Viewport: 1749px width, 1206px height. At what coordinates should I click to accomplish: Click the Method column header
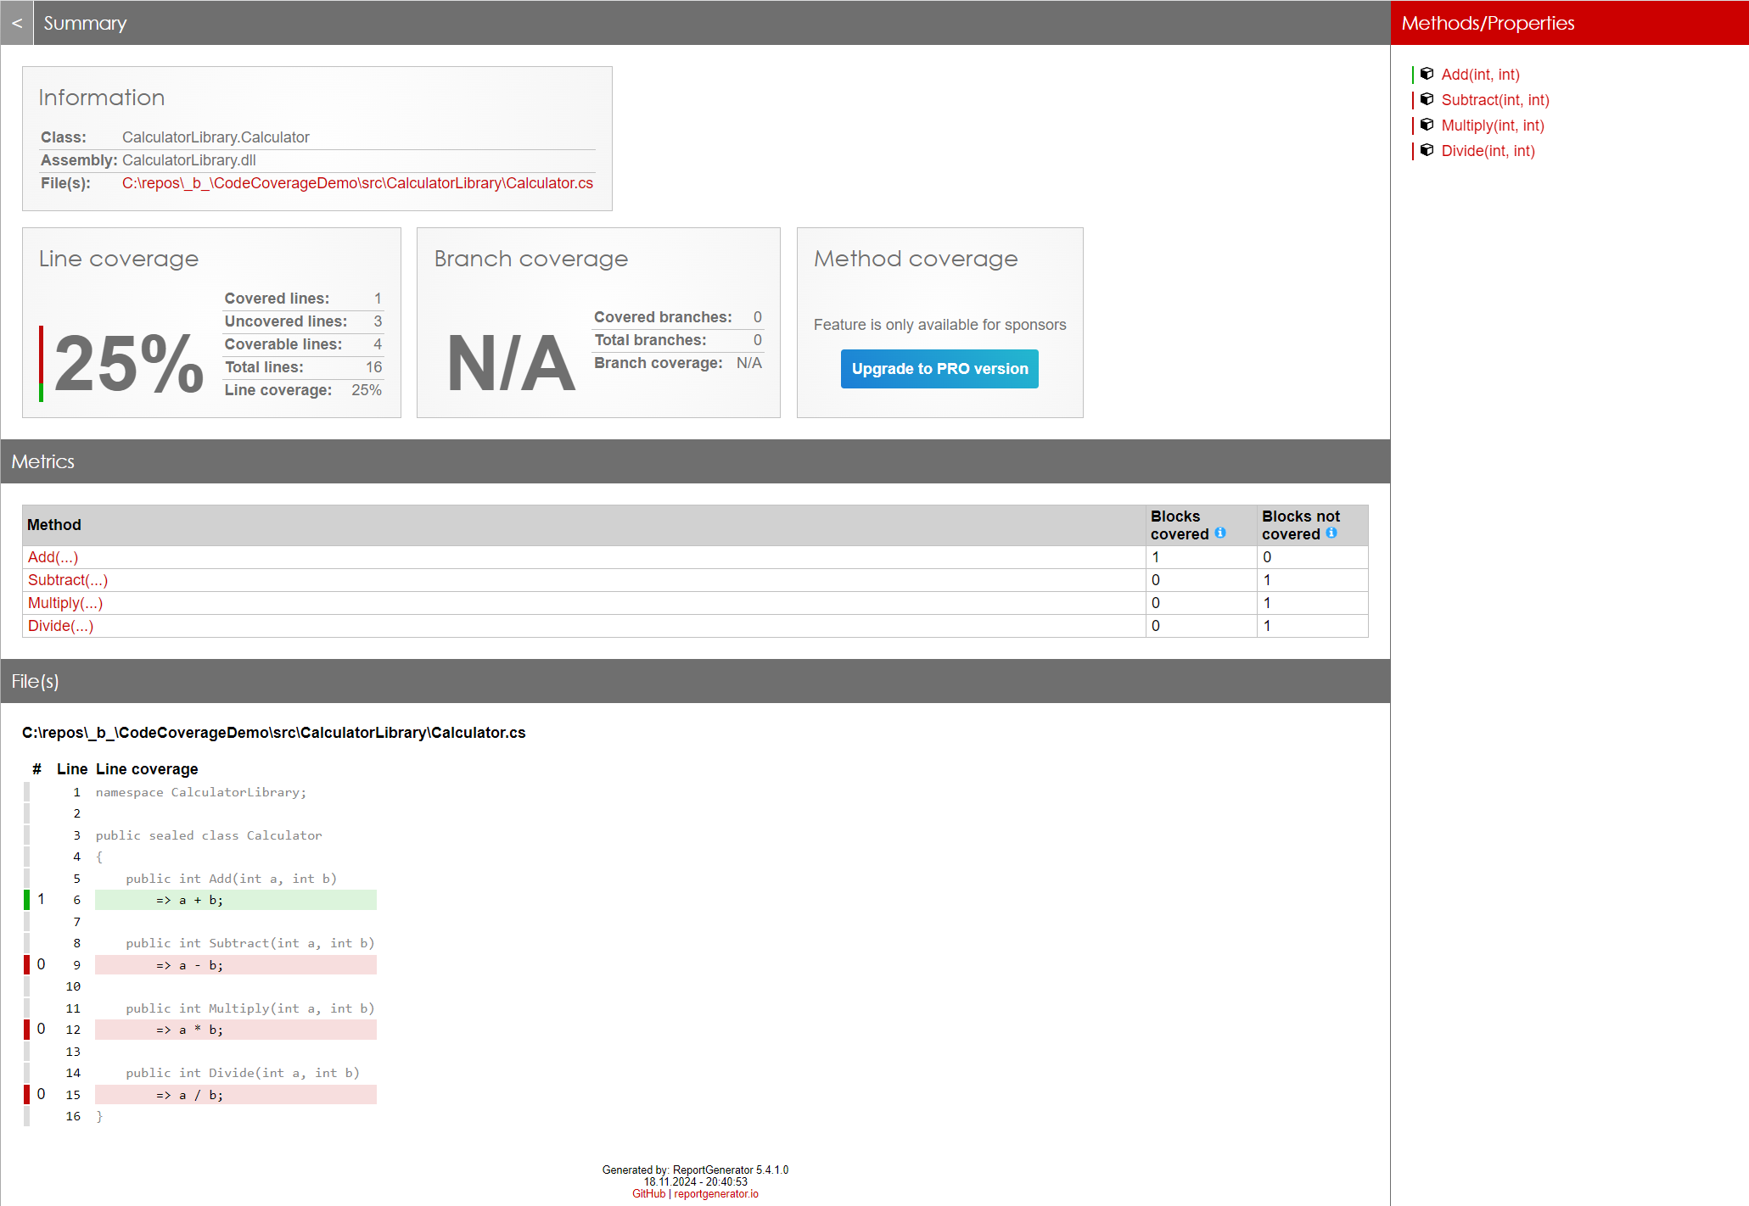[54, 525]
